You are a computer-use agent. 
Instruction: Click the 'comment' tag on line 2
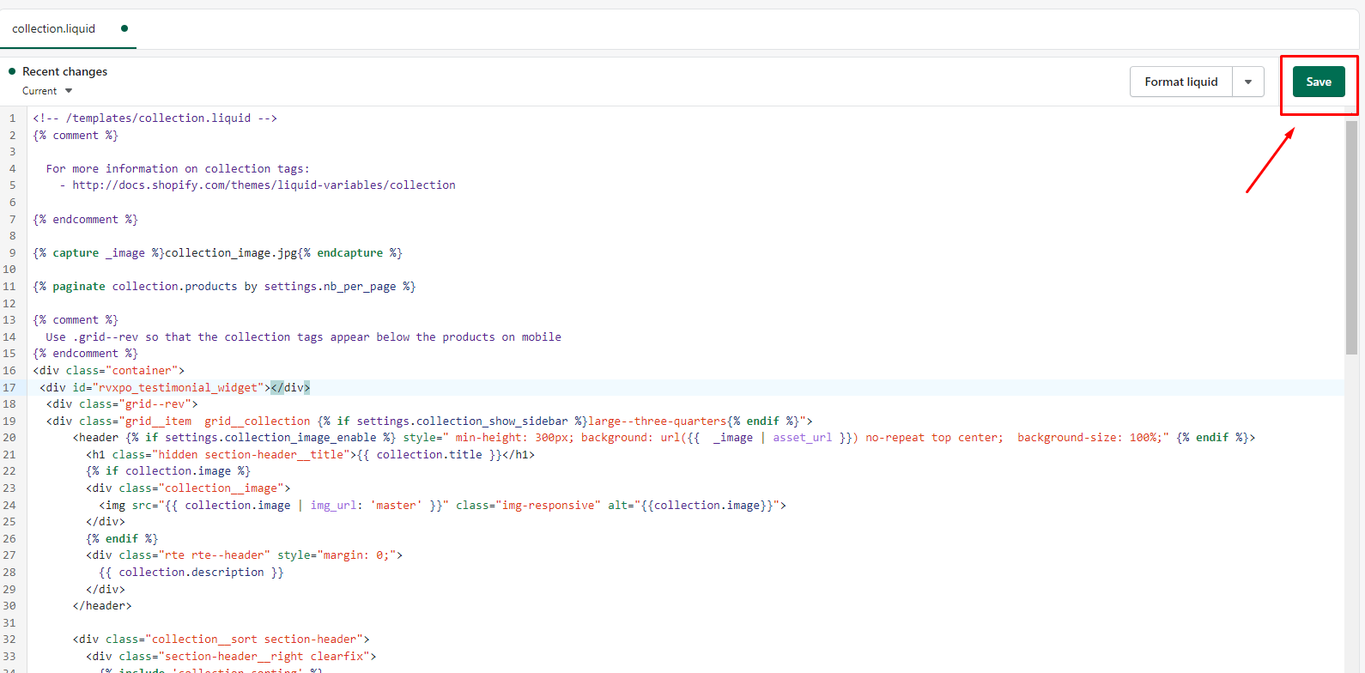pos(76,135)
